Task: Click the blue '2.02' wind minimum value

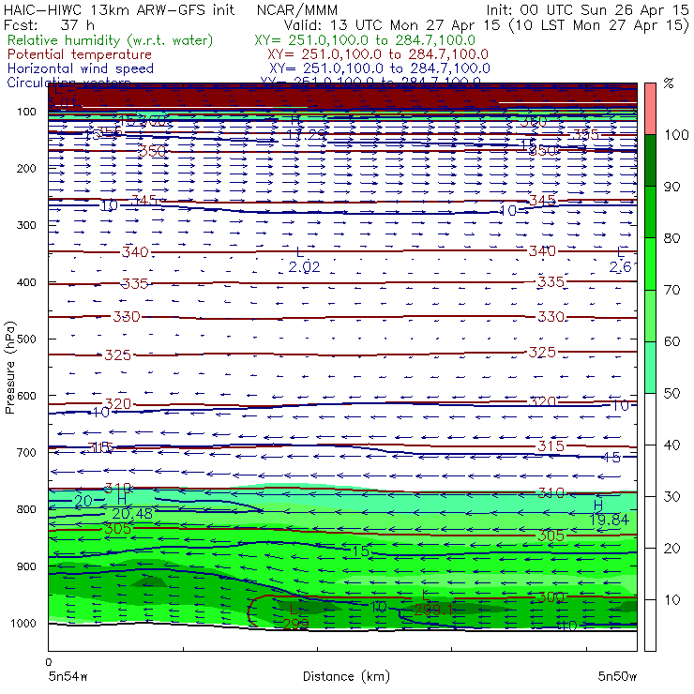Action: (x=304, y=267)
